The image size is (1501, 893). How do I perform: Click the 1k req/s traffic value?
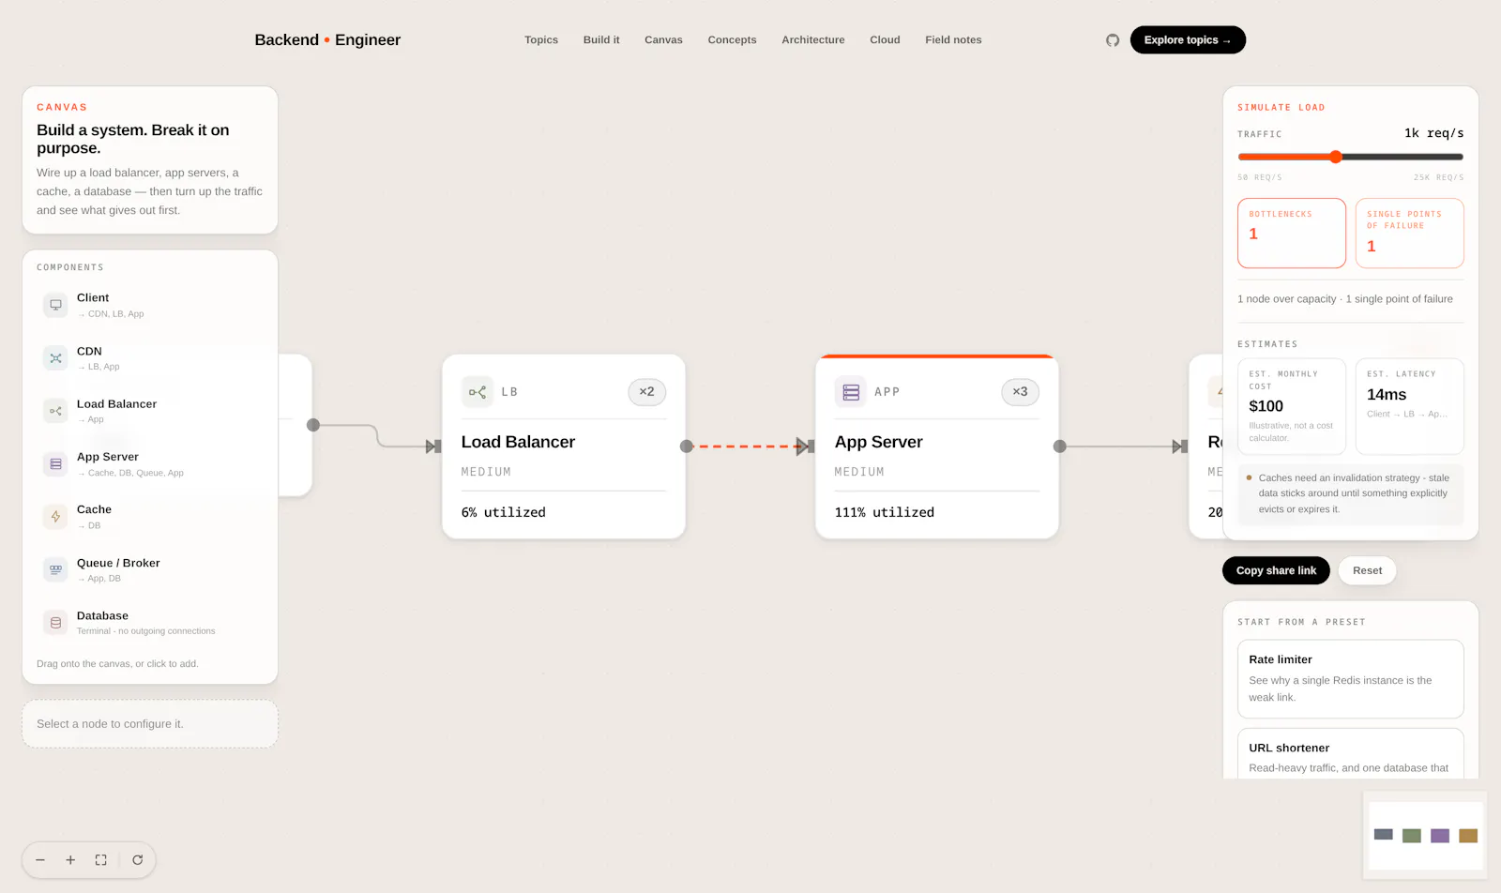1433,133
